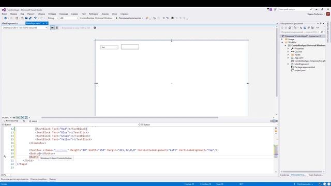The height and width of the screenshot is (186, 331).
Task: Collapse the WorkList folder node
Action: pos(282,42)
